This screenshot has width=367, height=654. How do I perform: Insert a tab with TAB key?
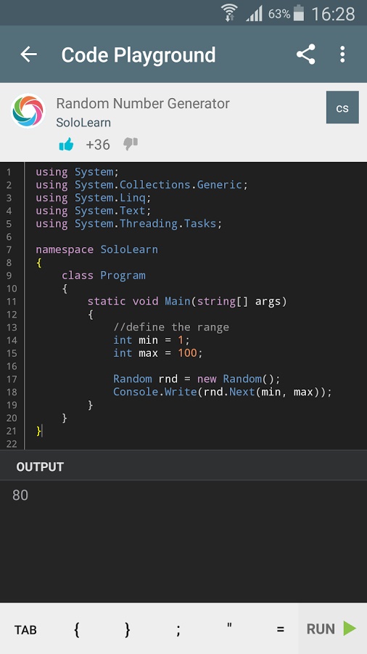tap(25, 629)
